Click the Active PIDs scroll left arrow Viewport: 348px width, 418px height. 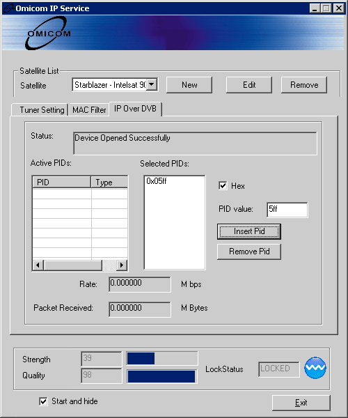38,265
